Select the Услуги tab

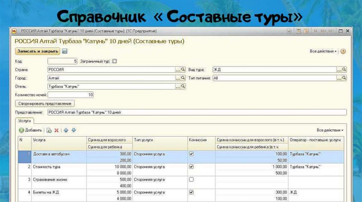tap(24, 121)
